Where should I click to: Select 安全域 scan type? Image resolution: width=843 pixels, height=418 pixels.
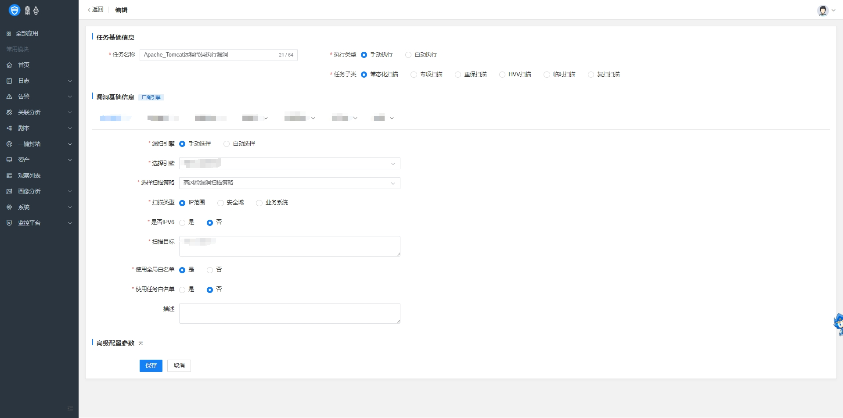(220, 203)
